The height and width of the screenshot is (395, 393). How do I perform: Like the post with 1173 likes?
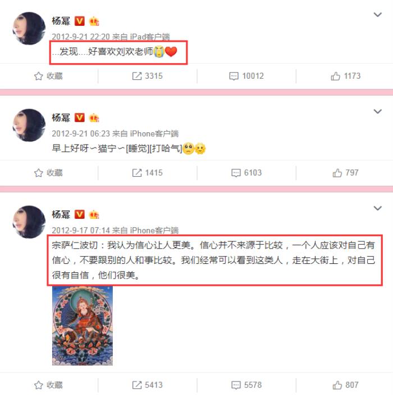tap(345, 76)
